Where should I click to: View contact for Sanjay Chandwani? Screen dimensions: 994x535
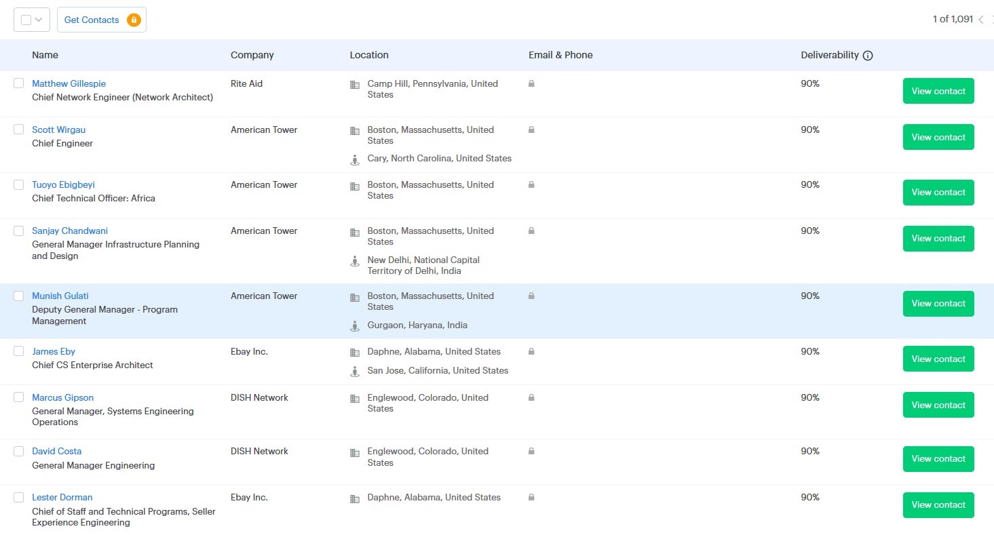click(x=938, y=238)
